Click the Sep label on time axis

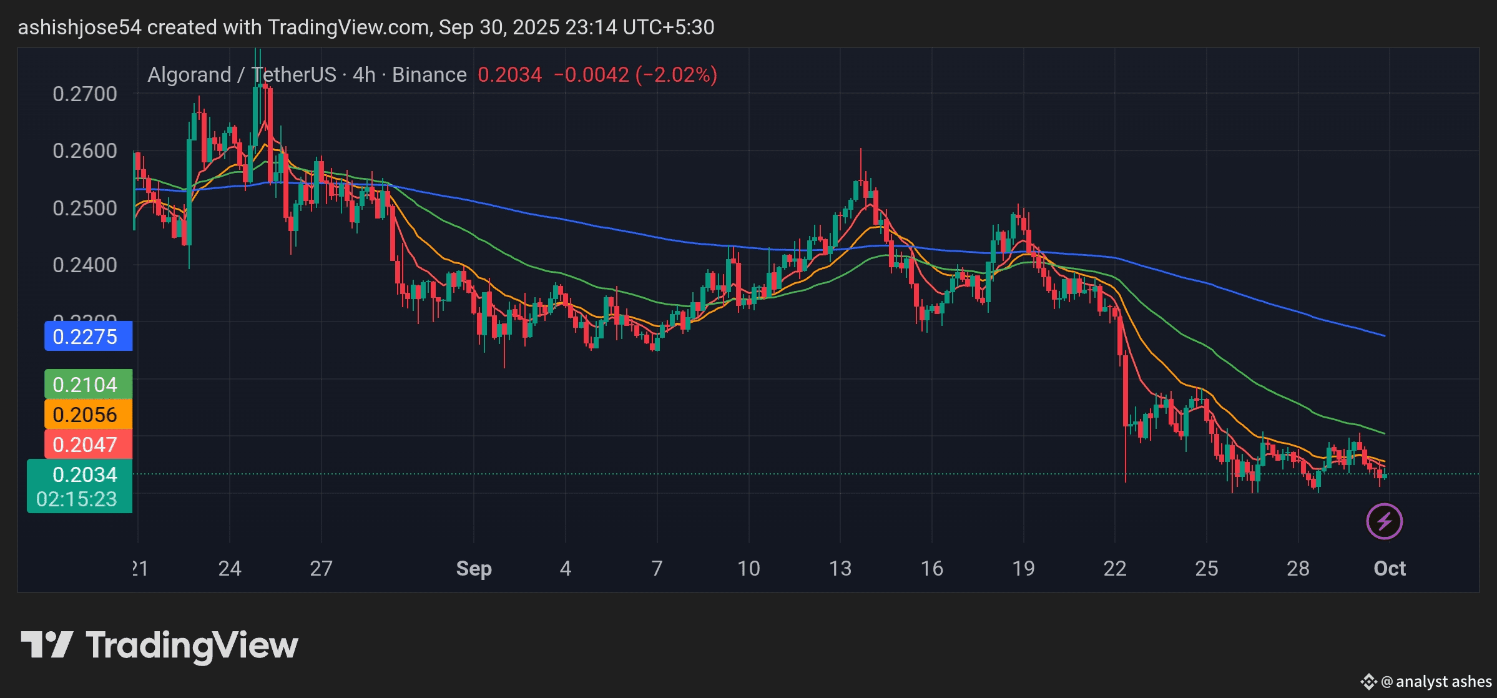[473, 568]
